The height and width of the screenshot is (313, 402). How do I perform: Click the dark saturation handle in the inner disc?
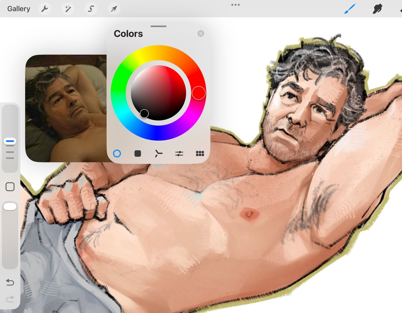pos(144,113)
